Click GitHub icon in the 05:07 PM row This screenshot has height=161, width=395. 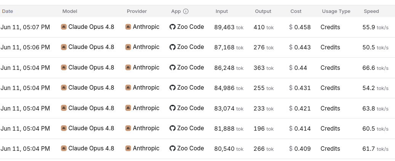[172, 27]
